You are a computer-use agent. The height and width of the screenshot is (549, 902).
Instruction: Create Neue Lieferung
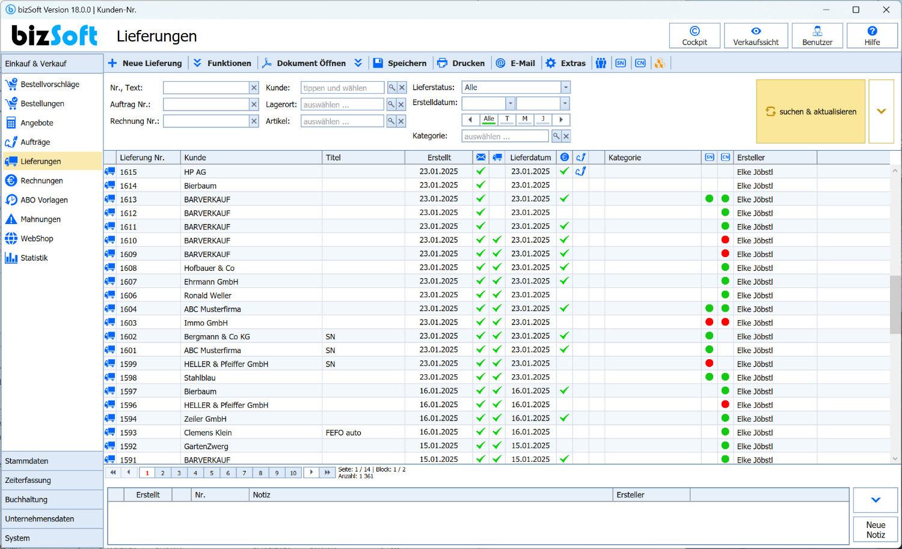tap(144, 63)
